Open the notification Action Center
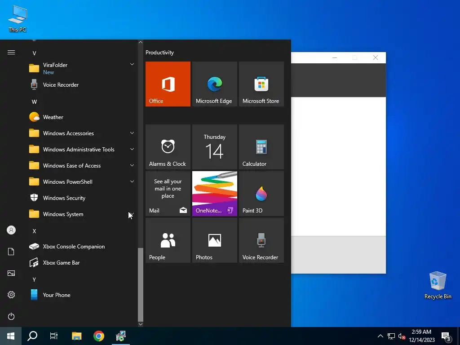 pos(446,336)
